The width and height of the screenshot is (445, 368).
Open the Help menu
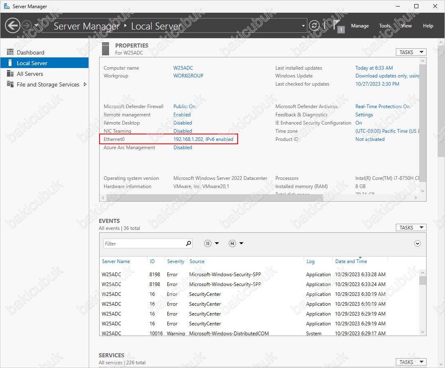[x=428, y=26]
